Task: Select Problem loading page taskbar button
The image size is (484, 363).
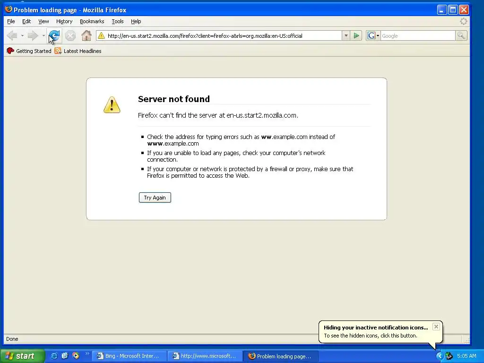Action: pyautogui.click(x=281, y=356)
